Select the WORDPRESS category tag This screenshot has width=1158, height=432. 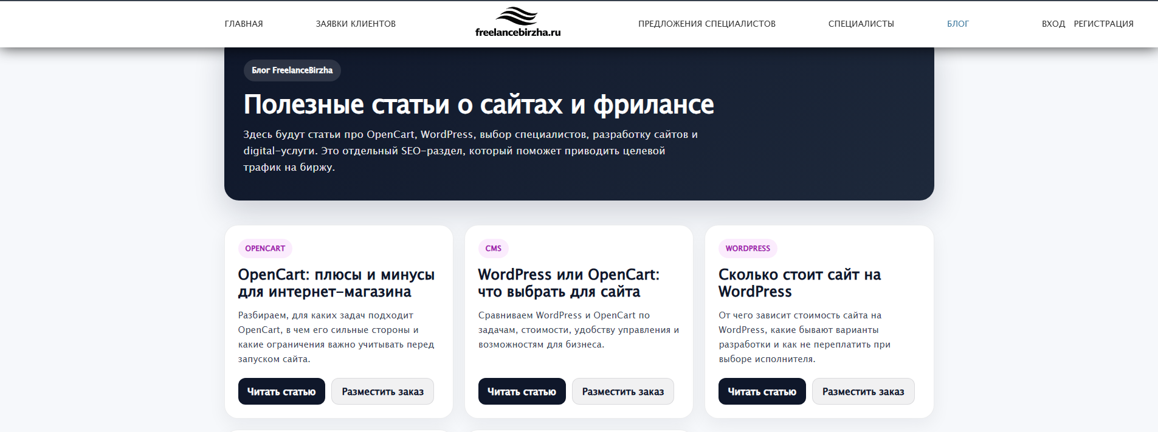[748, 249]
